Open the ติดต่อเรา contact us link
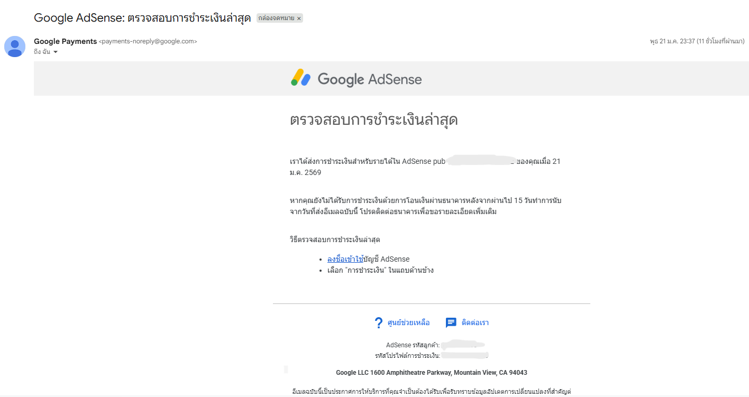This screenshot has height=397, width=749. pos(475,323)
